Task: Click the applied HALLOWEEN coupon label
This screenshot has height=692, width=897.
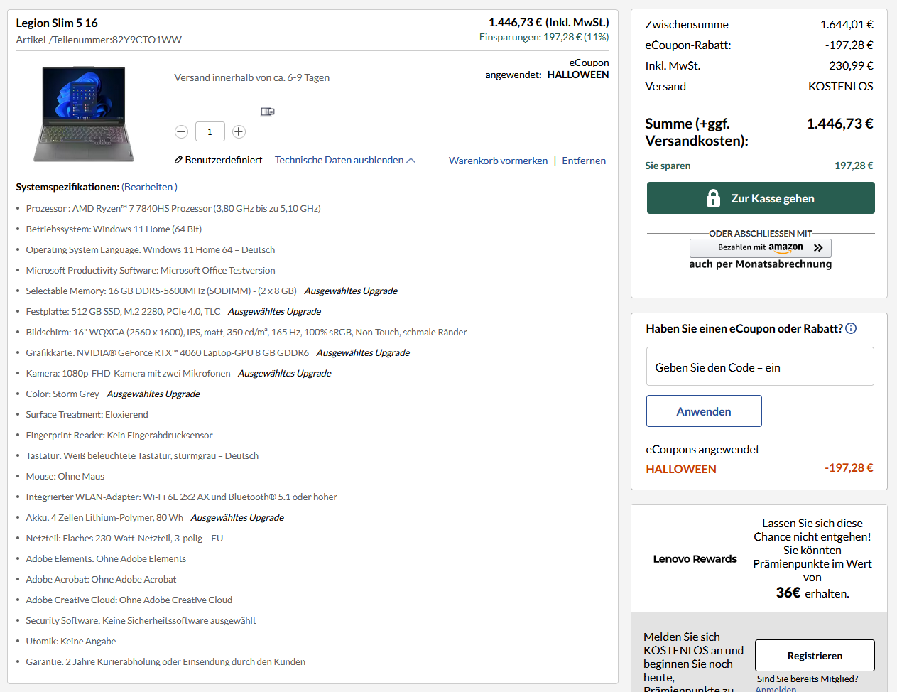Action: [x=681, y=469]
